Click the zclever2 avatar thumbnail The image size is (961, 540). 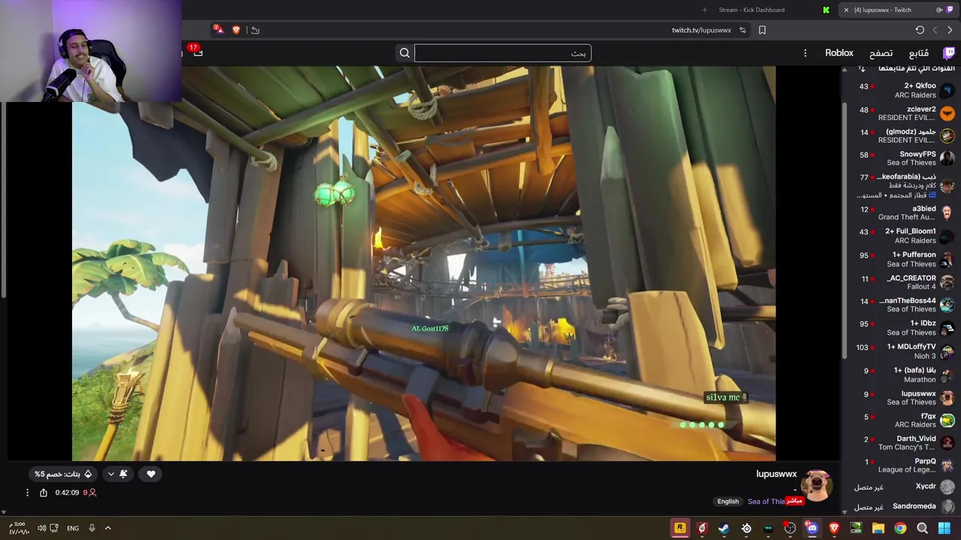coord(947,113)
